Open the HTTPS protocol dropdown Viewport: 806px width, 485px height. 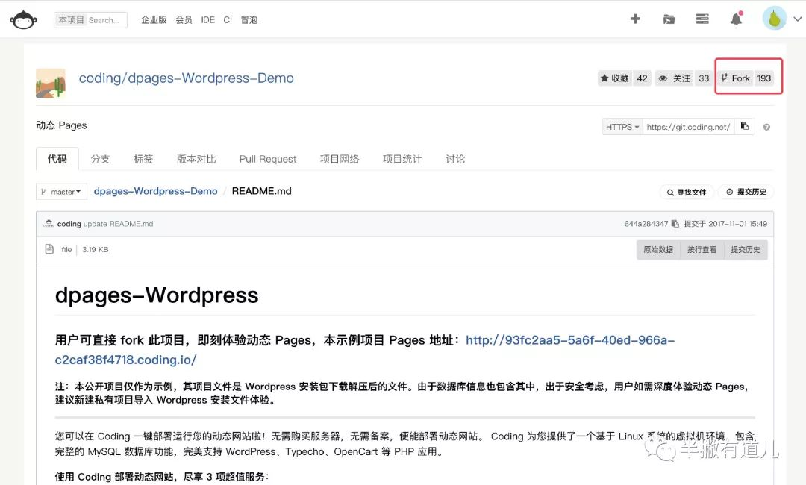click(x=622, y=127)
